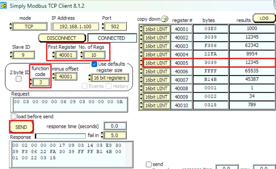
Task: Click results cell 45387
Action: [x=252, y=79]
